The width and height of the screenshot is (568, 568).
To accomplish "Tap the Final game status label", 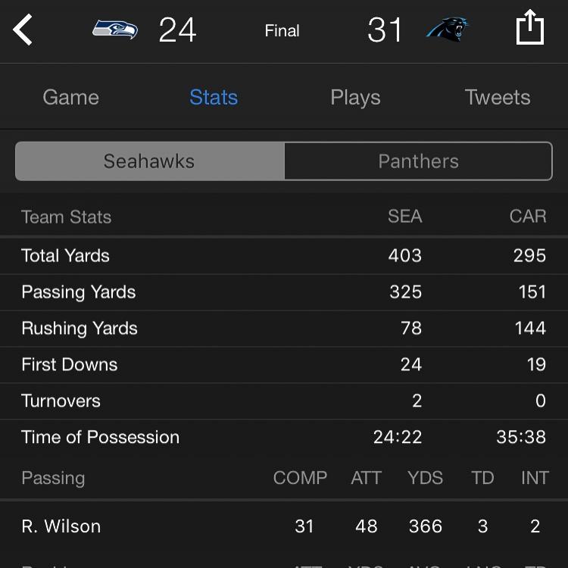I will (x=282, y=31).
